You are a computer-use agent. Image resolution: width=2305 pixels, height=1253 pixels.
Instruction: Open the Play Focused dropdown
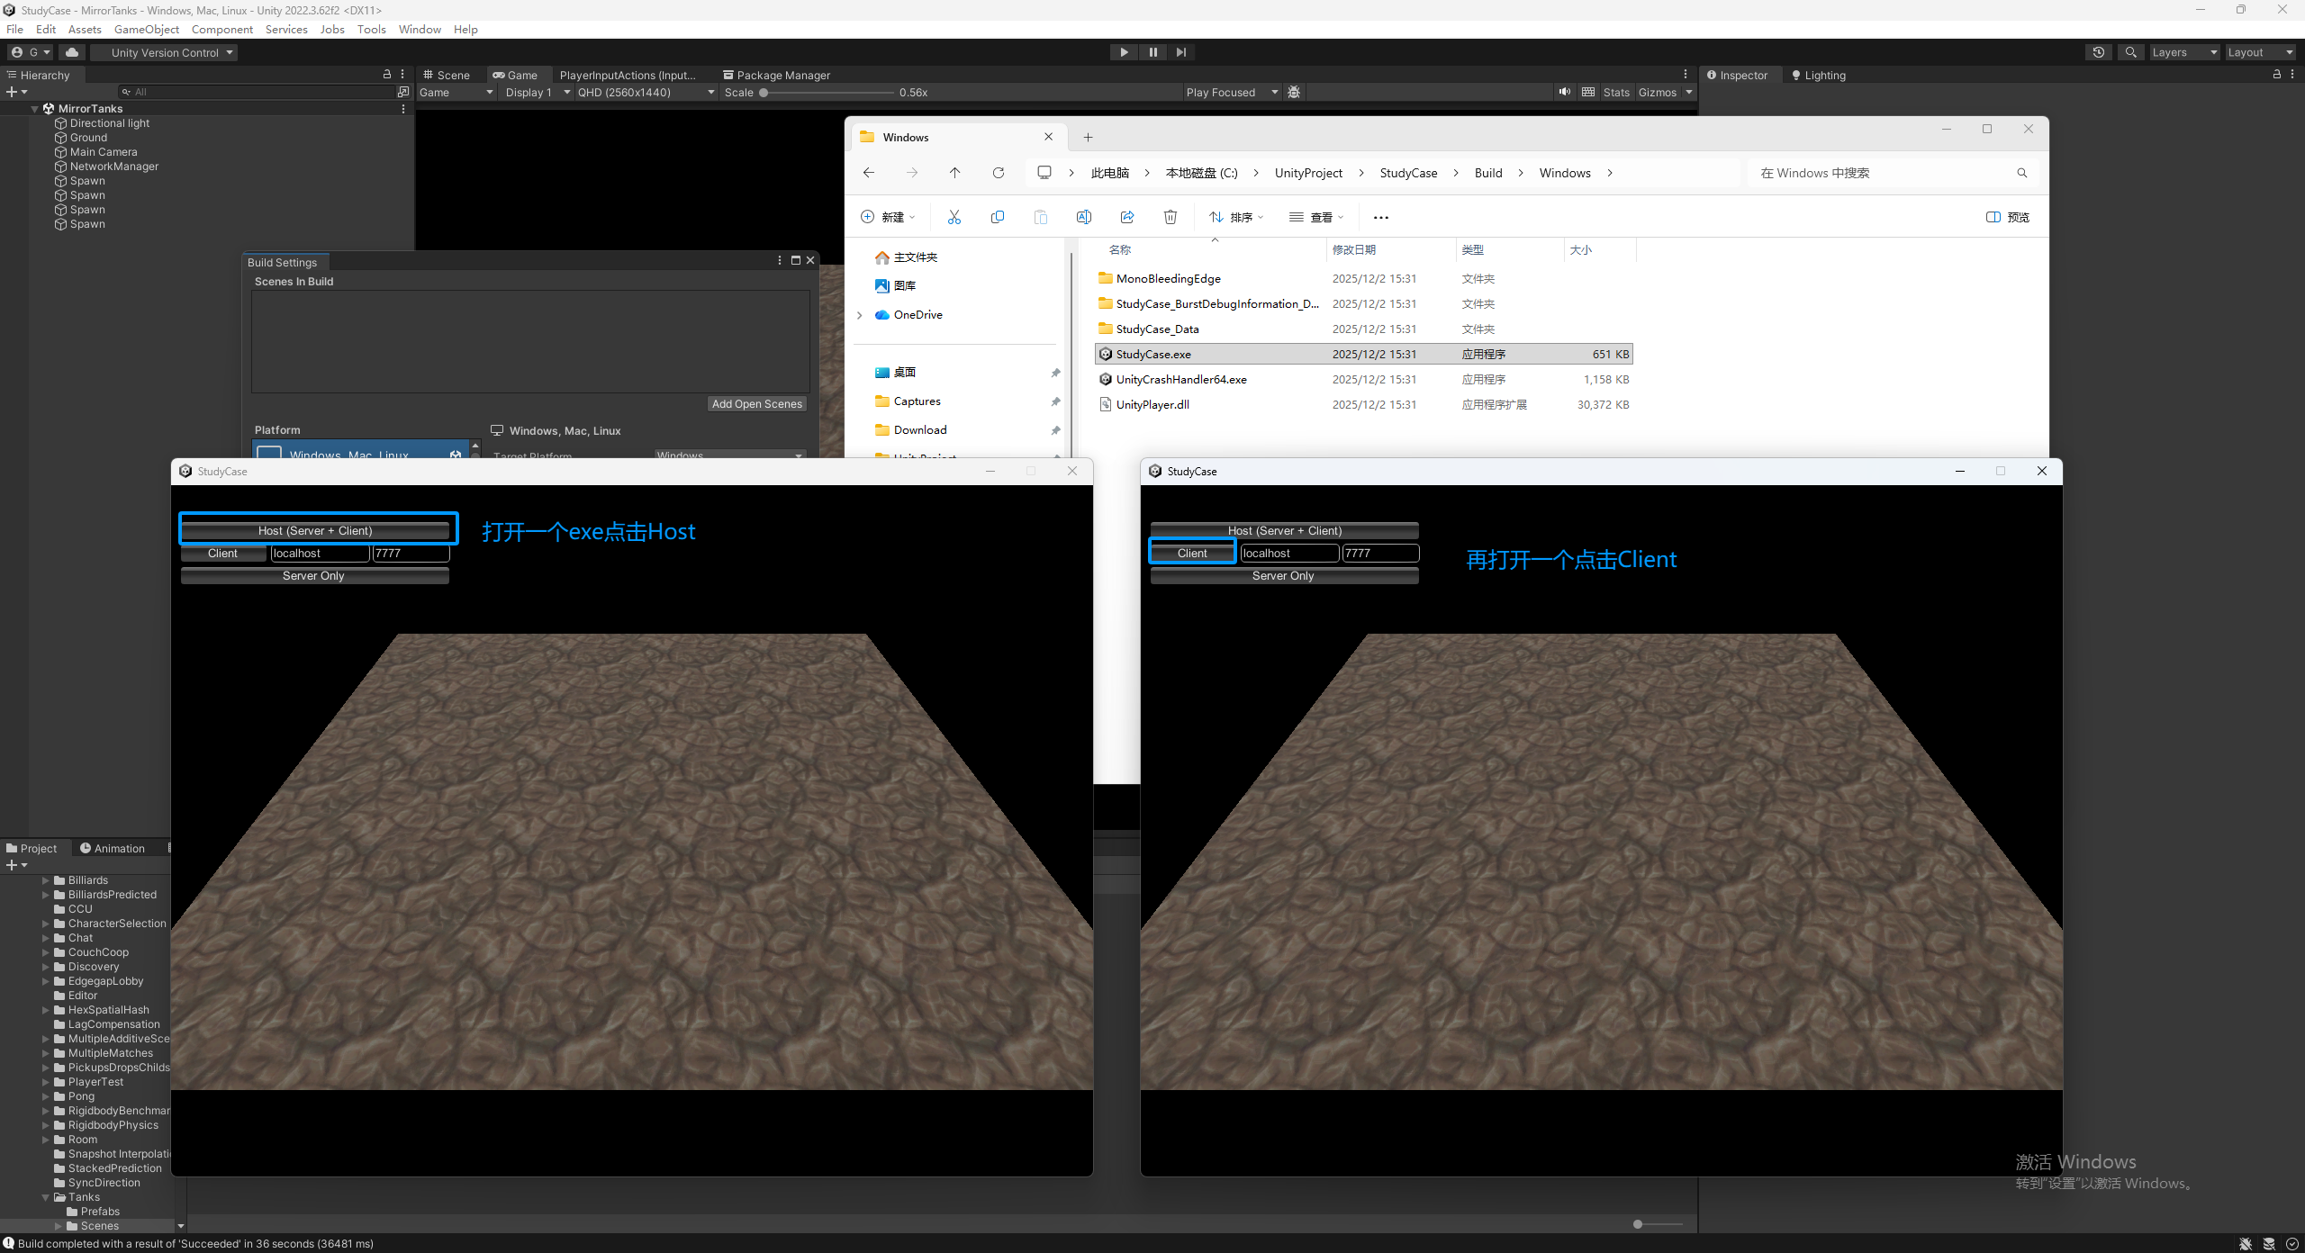(x=1231, y=92)
